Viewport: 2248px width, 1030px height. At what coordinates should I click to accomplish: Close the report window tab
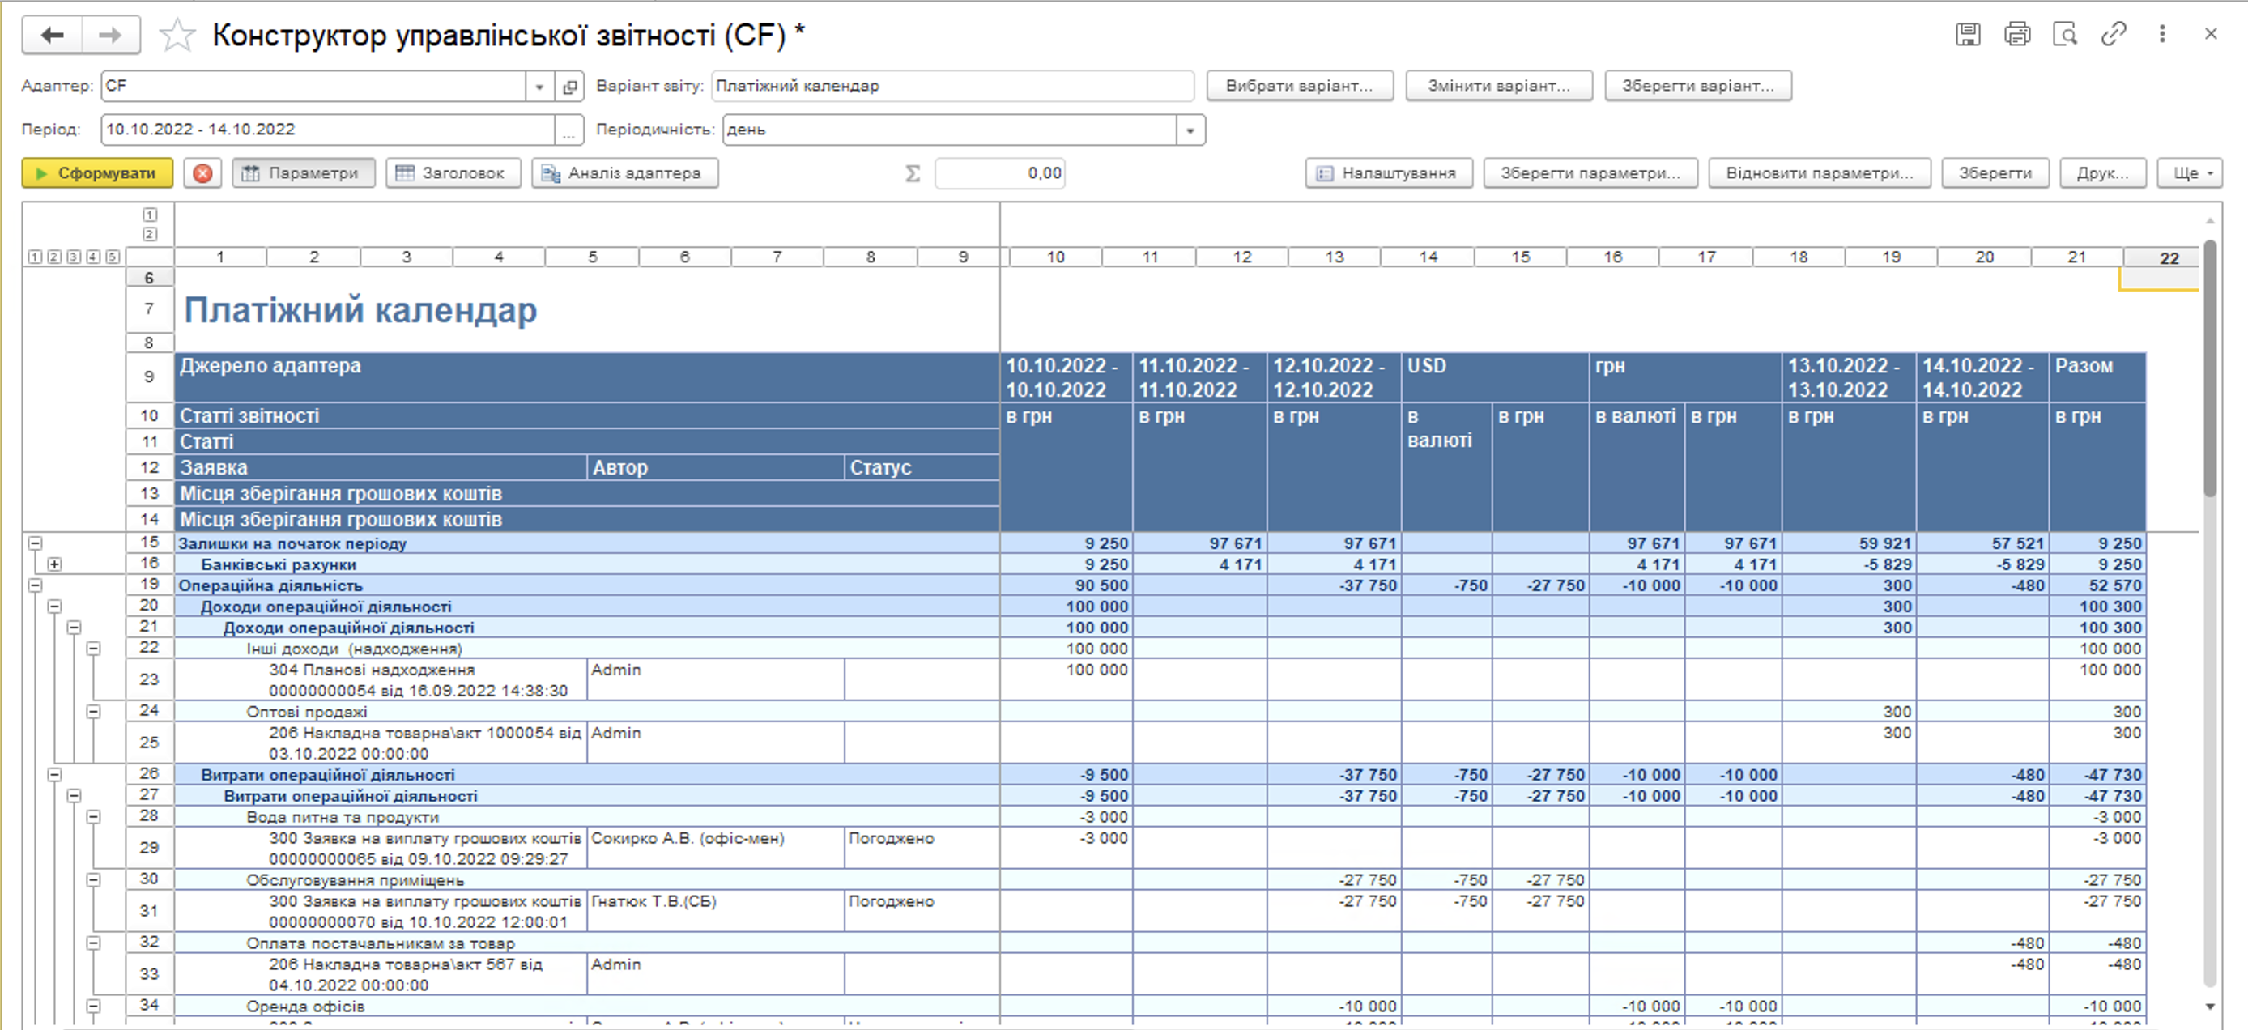(x=2211, y=34)
